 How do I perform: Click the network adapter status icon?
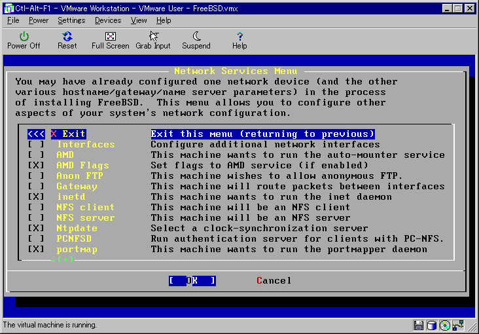point(459,325)
